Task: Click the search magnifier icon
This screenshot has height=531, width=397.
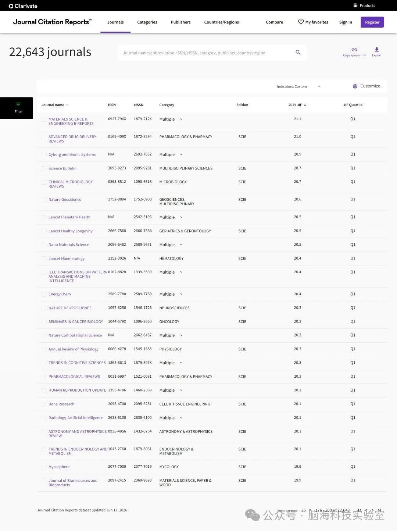Action: coord(298,53)
